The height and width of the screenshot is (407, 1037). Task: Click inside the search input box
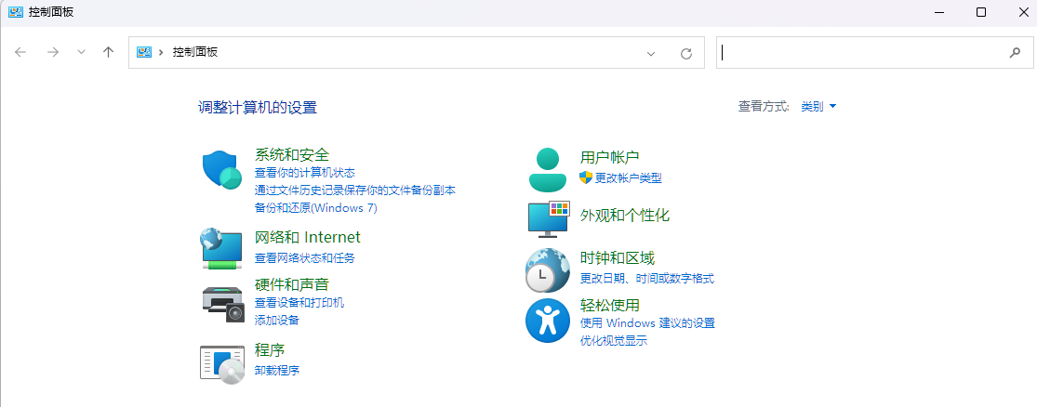[x=874, y=53]
